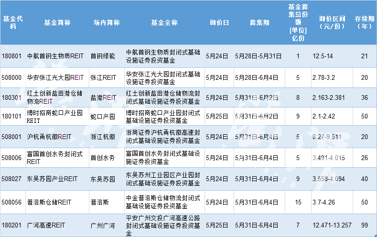This screenshot has width=377, height=237.
Task: Click the cell 沪杭甬杭徽REIT
Action: coord(49,137)
